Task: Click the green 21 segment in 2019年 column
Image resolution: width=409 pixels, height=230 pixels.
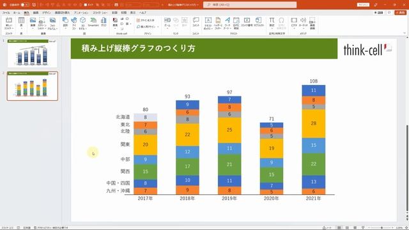Action: (x=229, y=165)
